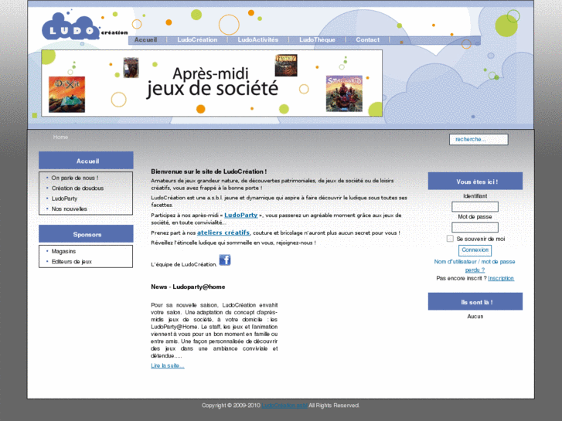562x421 pixels.
Task: Click into the Mot de passe field
Action: 475,227
